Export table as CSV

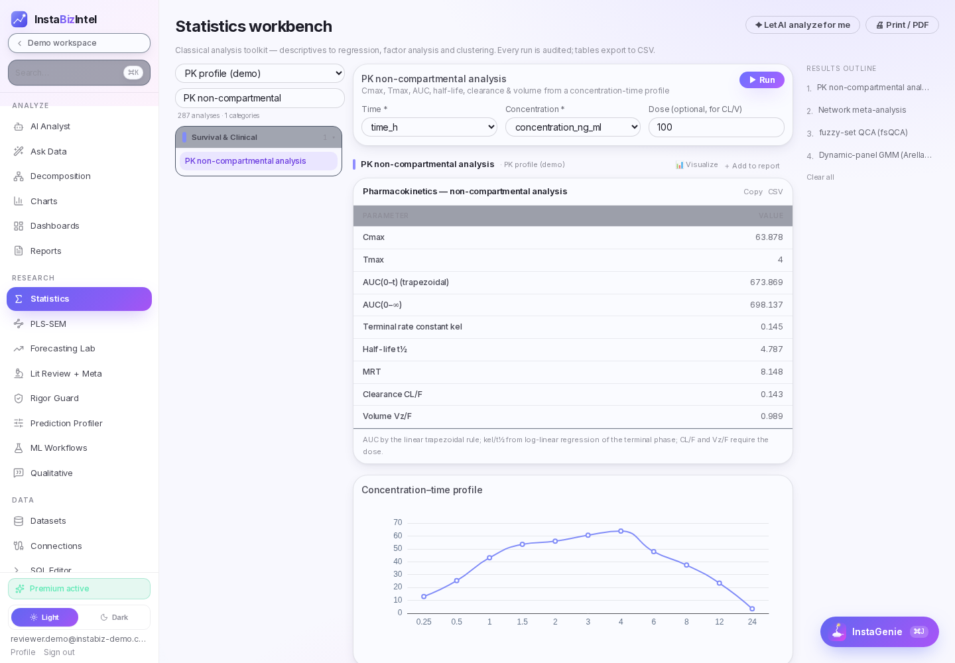click(775, 192)
